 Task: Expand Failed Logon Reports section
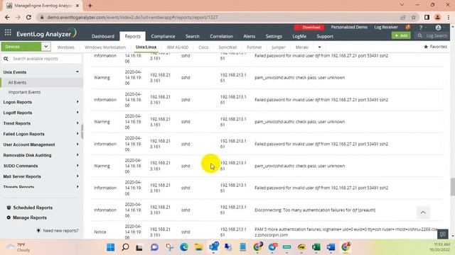(x=77, y=134)
